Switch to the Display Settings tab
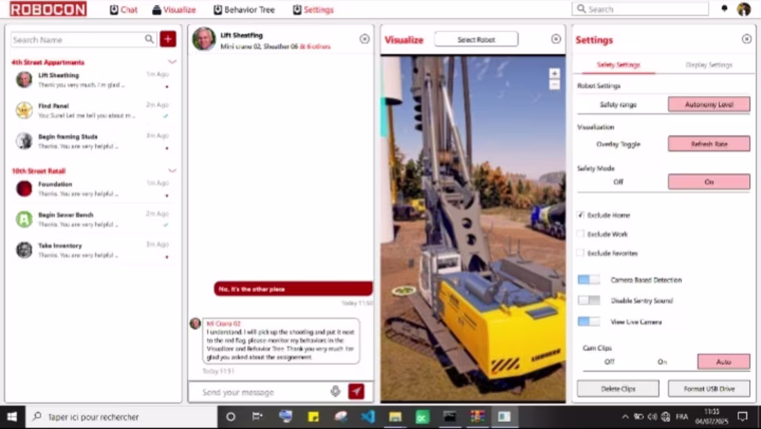This screenshot has height=429, width=761. [x=708, y=64]
